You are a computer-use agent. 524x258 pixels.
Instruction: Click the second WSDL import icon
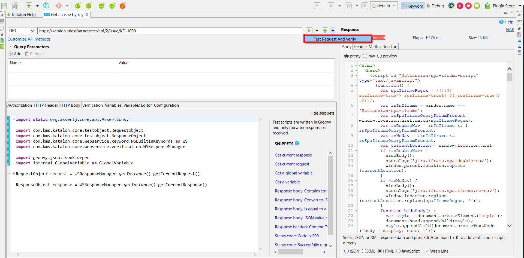coord(112,6)
